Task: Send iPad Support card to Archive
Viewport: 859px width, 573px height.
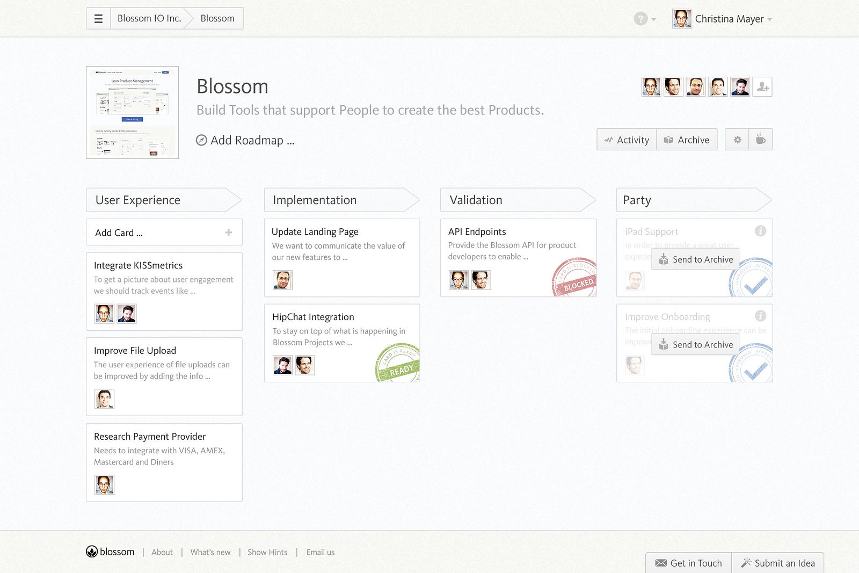Action: click(x=696, y=259)
